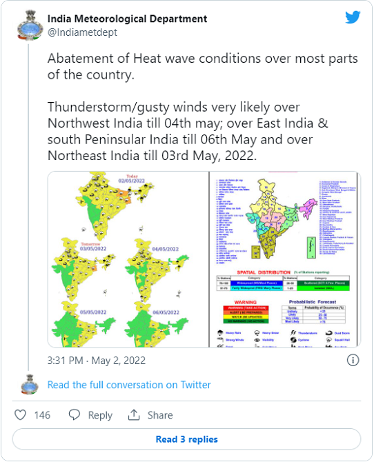Click the 146 likes count
374x462 pixels.
pos(42,415)
